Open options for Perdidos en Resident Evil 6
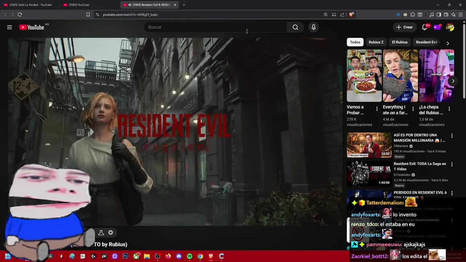Screen dimensions: 466x262 tap(452, 193)
